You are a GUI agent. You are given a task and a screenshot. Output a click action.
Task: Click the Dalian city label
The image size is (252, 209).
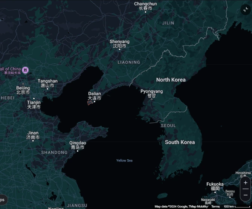(95, 96)
